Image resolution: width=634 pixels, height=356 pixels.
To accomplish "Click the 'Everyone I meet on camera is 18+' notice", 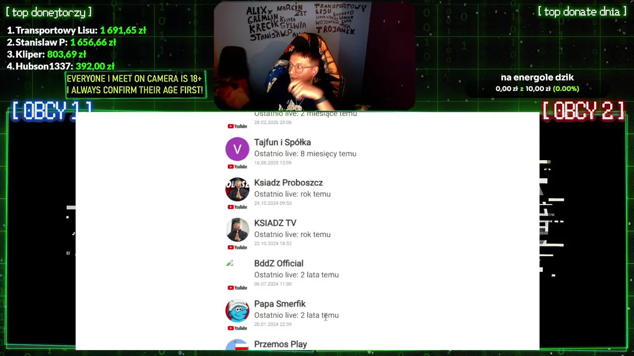I will (x=135, y=85).
